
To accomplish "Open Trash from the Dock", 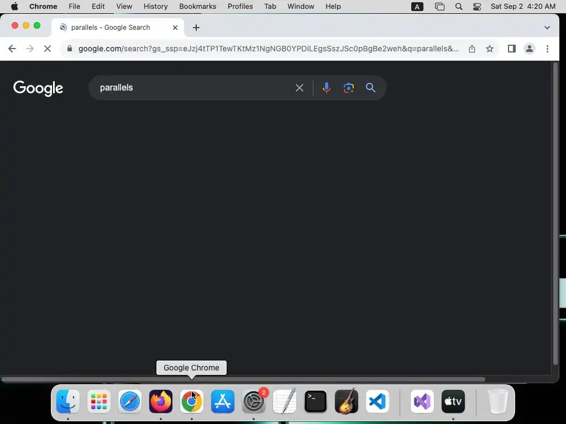I will 498,401.
